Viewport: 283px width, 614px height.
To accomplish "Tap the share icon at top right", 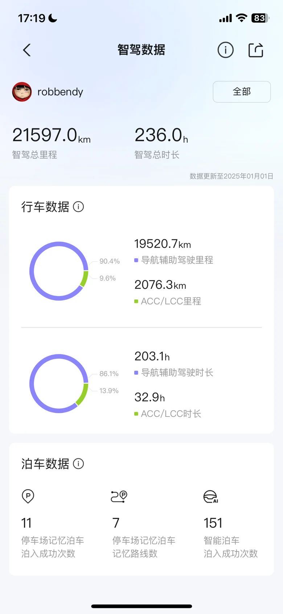I will [x=256, y=50].
